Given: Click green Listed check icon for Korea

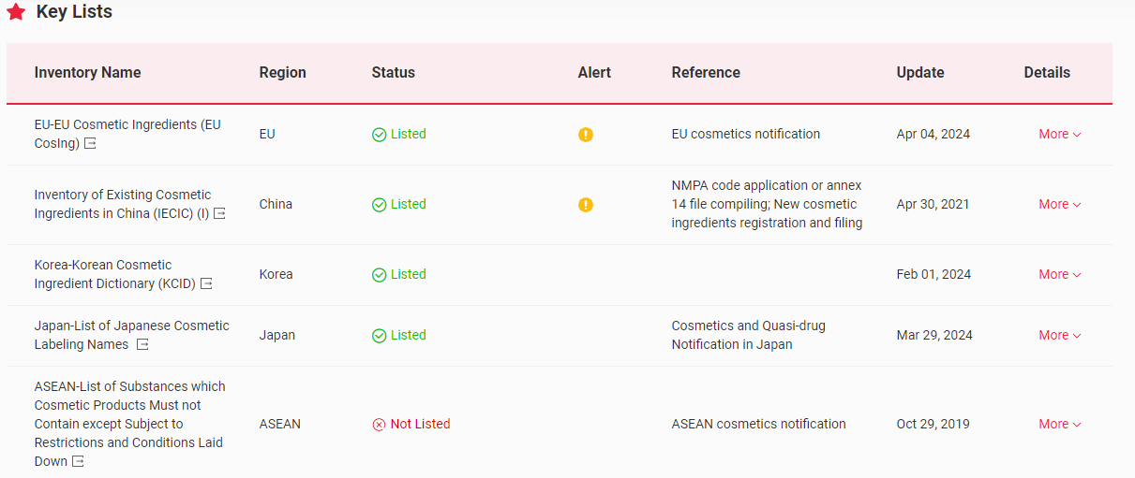Looking at the screenshot, I should pos(379,275).
